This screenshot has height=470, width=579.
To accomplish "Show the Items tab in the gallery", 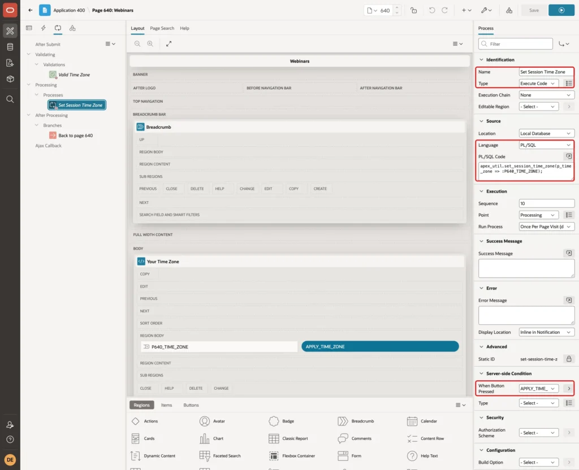I will [x=167, y=405].
